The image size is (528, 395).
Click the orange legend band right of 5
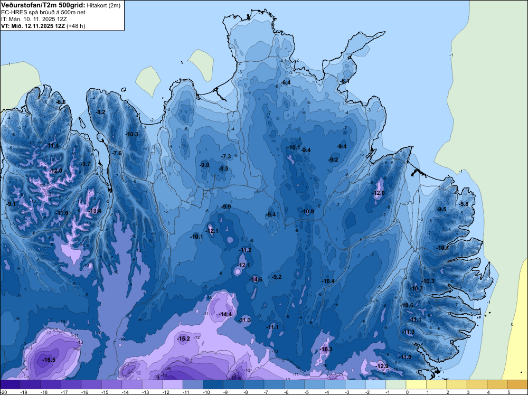(x=517, y=384)
